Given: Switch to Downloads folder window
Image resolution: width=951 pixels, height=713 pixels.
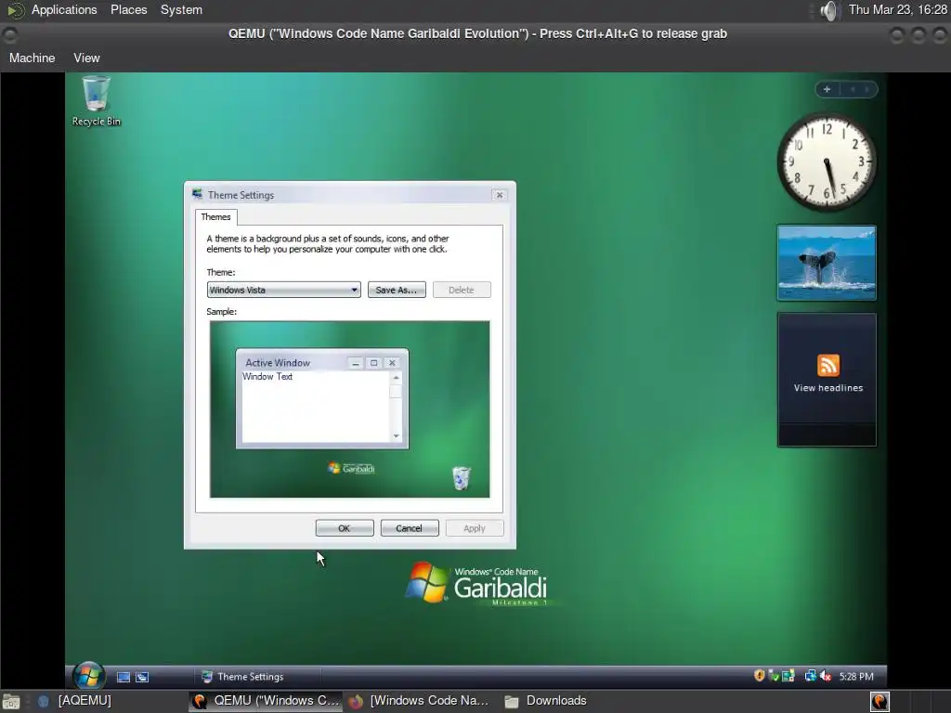Looking at the screenshot, I should click(546, 701).
